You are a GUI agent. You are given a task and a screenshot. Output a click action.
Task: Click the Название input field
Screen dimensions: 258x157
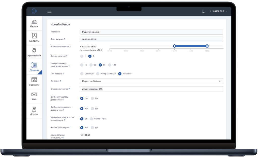pyautogui.click(x=151, y=32)
